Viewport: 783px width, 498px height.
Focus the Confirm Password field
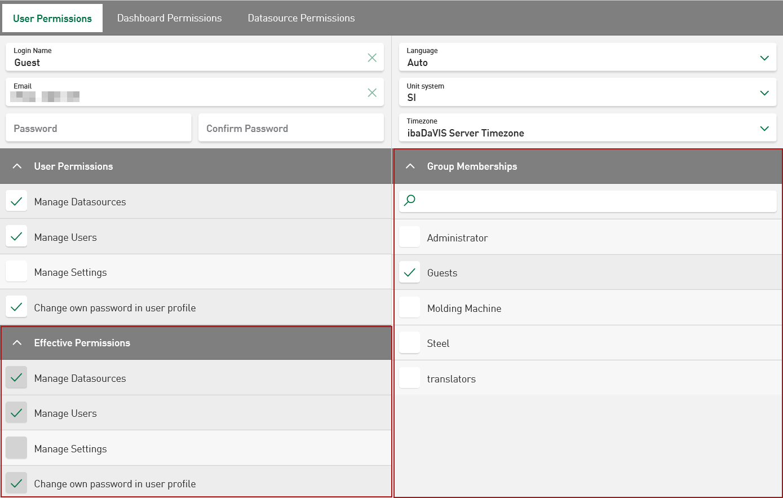291,128
